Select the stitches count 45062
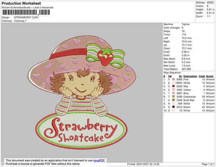Screen dimensions: 216x167 click(210, 3)
